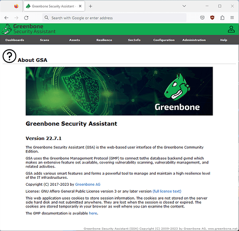Open the full license text link
239x231 pixels.
[x=167, y=191]
